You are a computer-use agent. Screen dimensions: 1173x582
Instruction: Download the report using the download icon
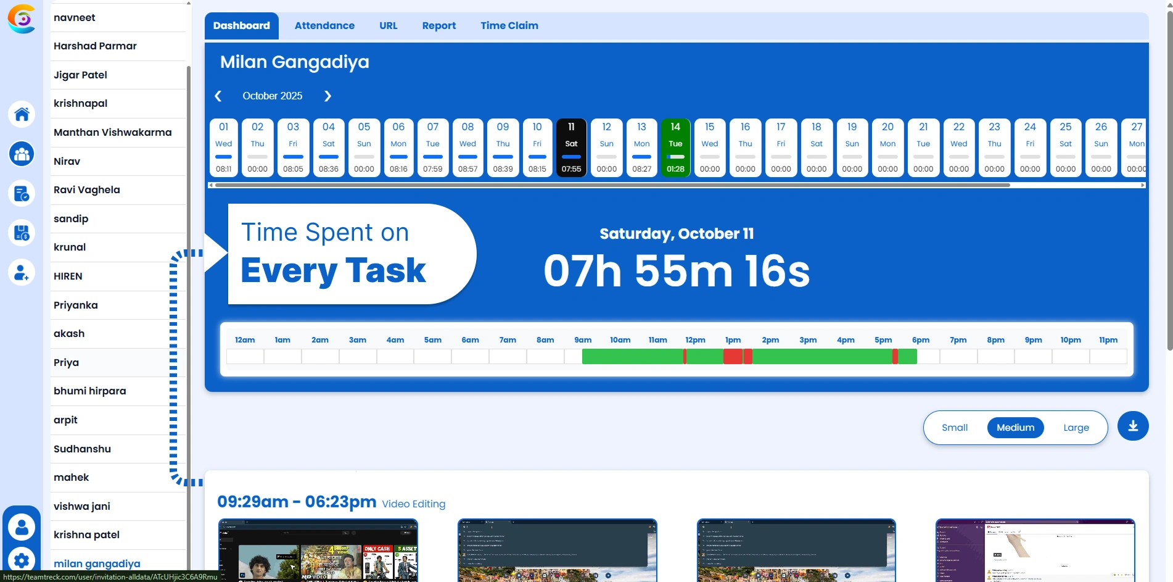click(1132, 426)
